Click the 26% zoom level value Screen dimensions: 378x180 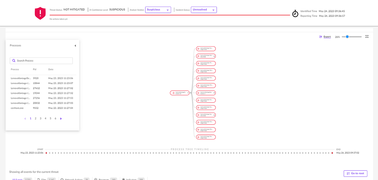click(337, 37)
